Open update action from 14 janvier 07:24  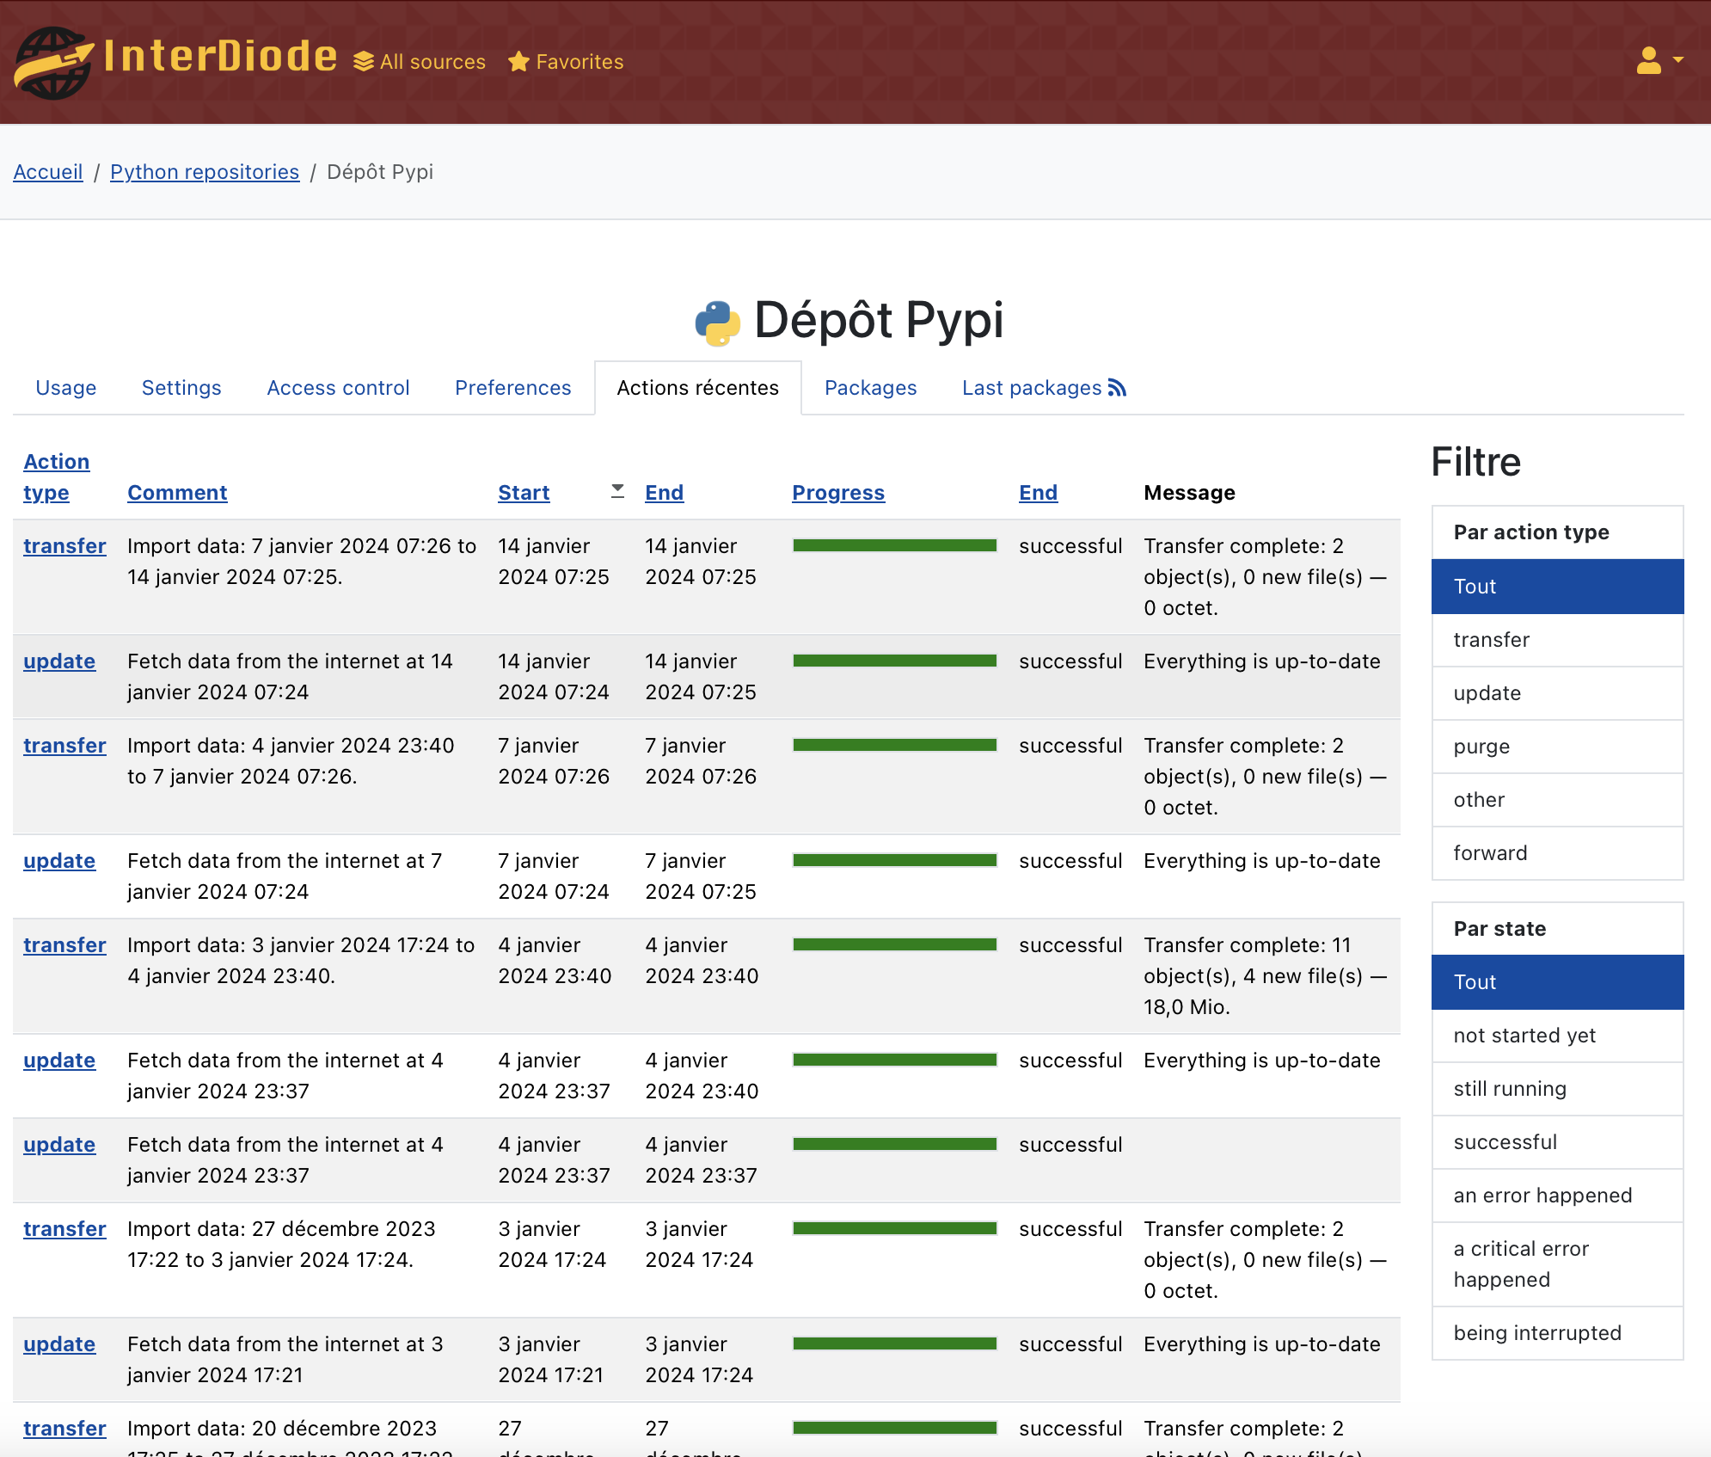tap(59, 661)
